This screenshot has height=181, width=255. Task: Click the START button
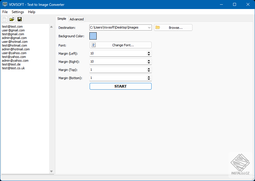[121, 86]
